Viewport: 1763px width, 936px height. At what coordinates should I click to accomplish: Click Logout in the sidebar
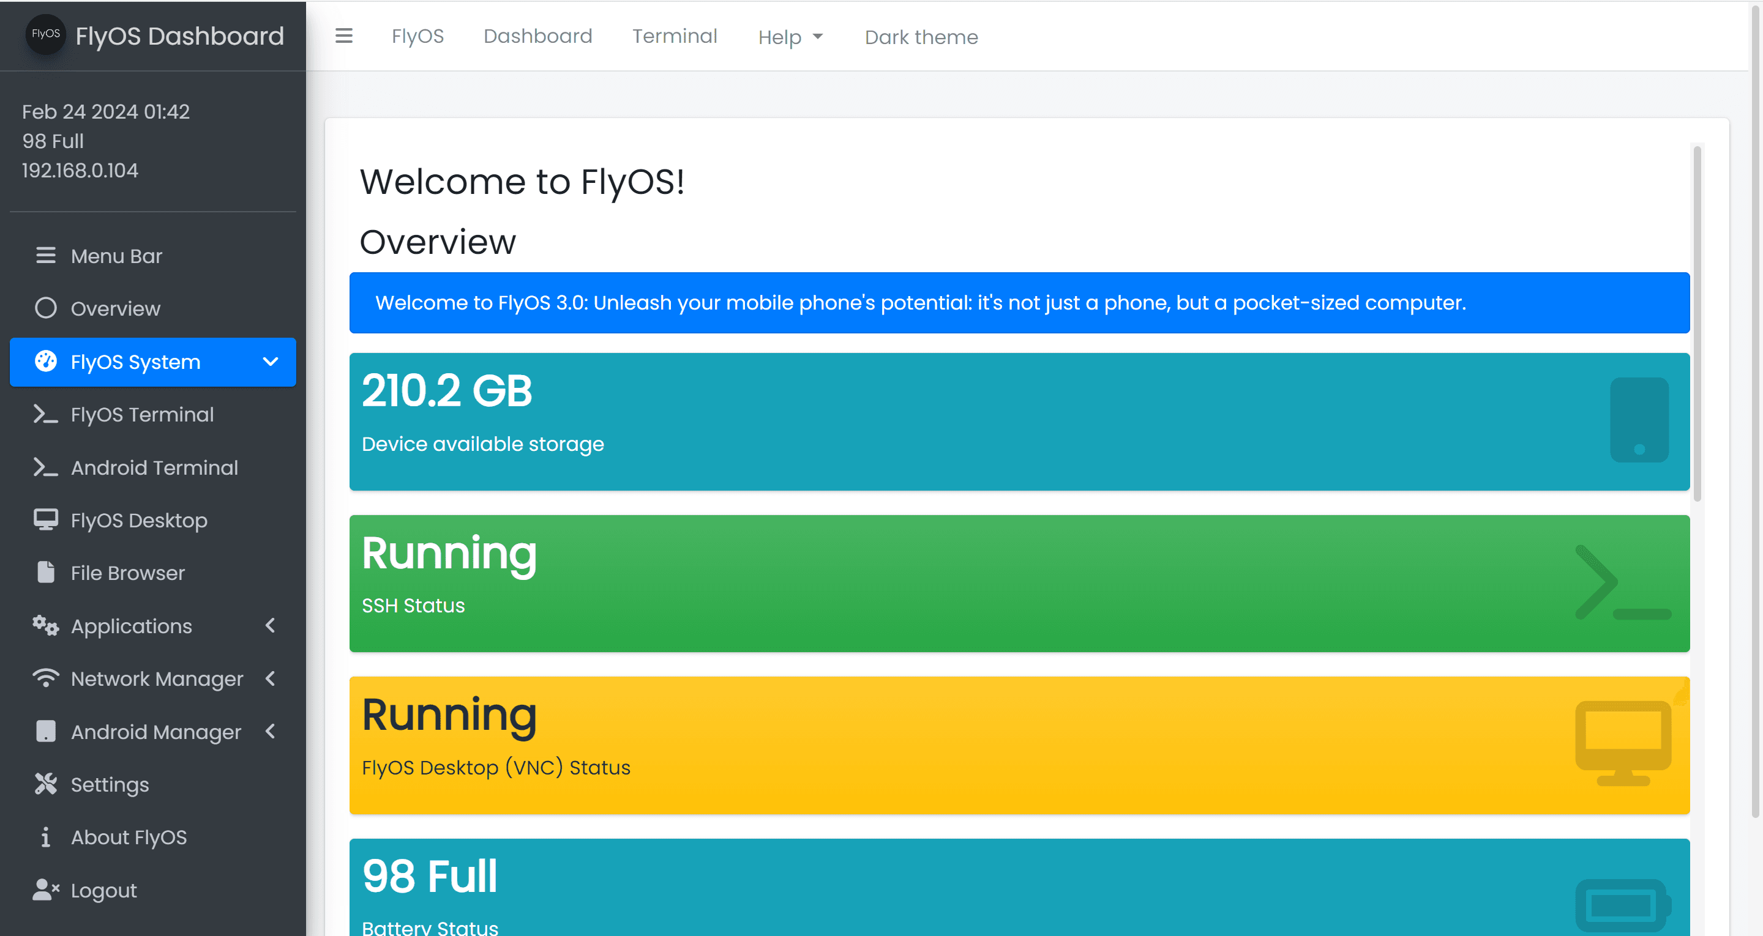pyautogui.click(x=152, y=890)
